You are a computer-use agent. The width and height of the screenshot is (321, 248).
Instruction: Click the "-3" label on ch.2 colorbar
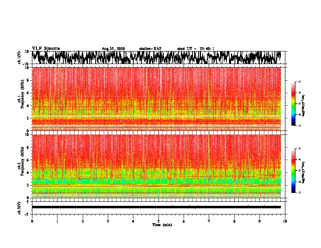coord(299,149)
